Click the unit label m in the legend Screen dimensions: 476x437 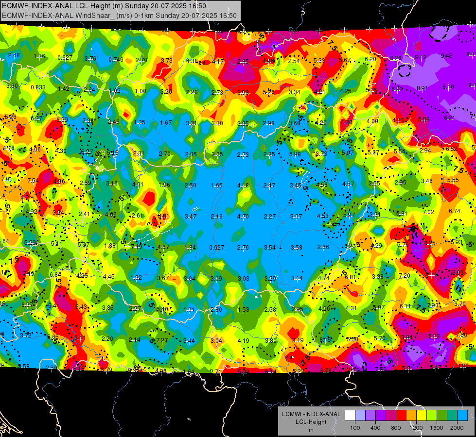[x=311, y=430]
